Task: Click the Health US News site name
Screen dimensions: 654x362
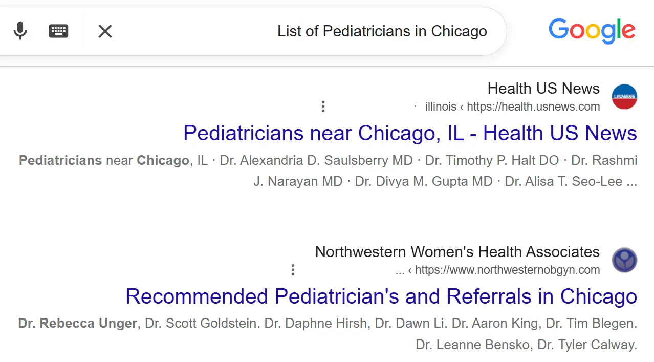Action: point(543,89)
